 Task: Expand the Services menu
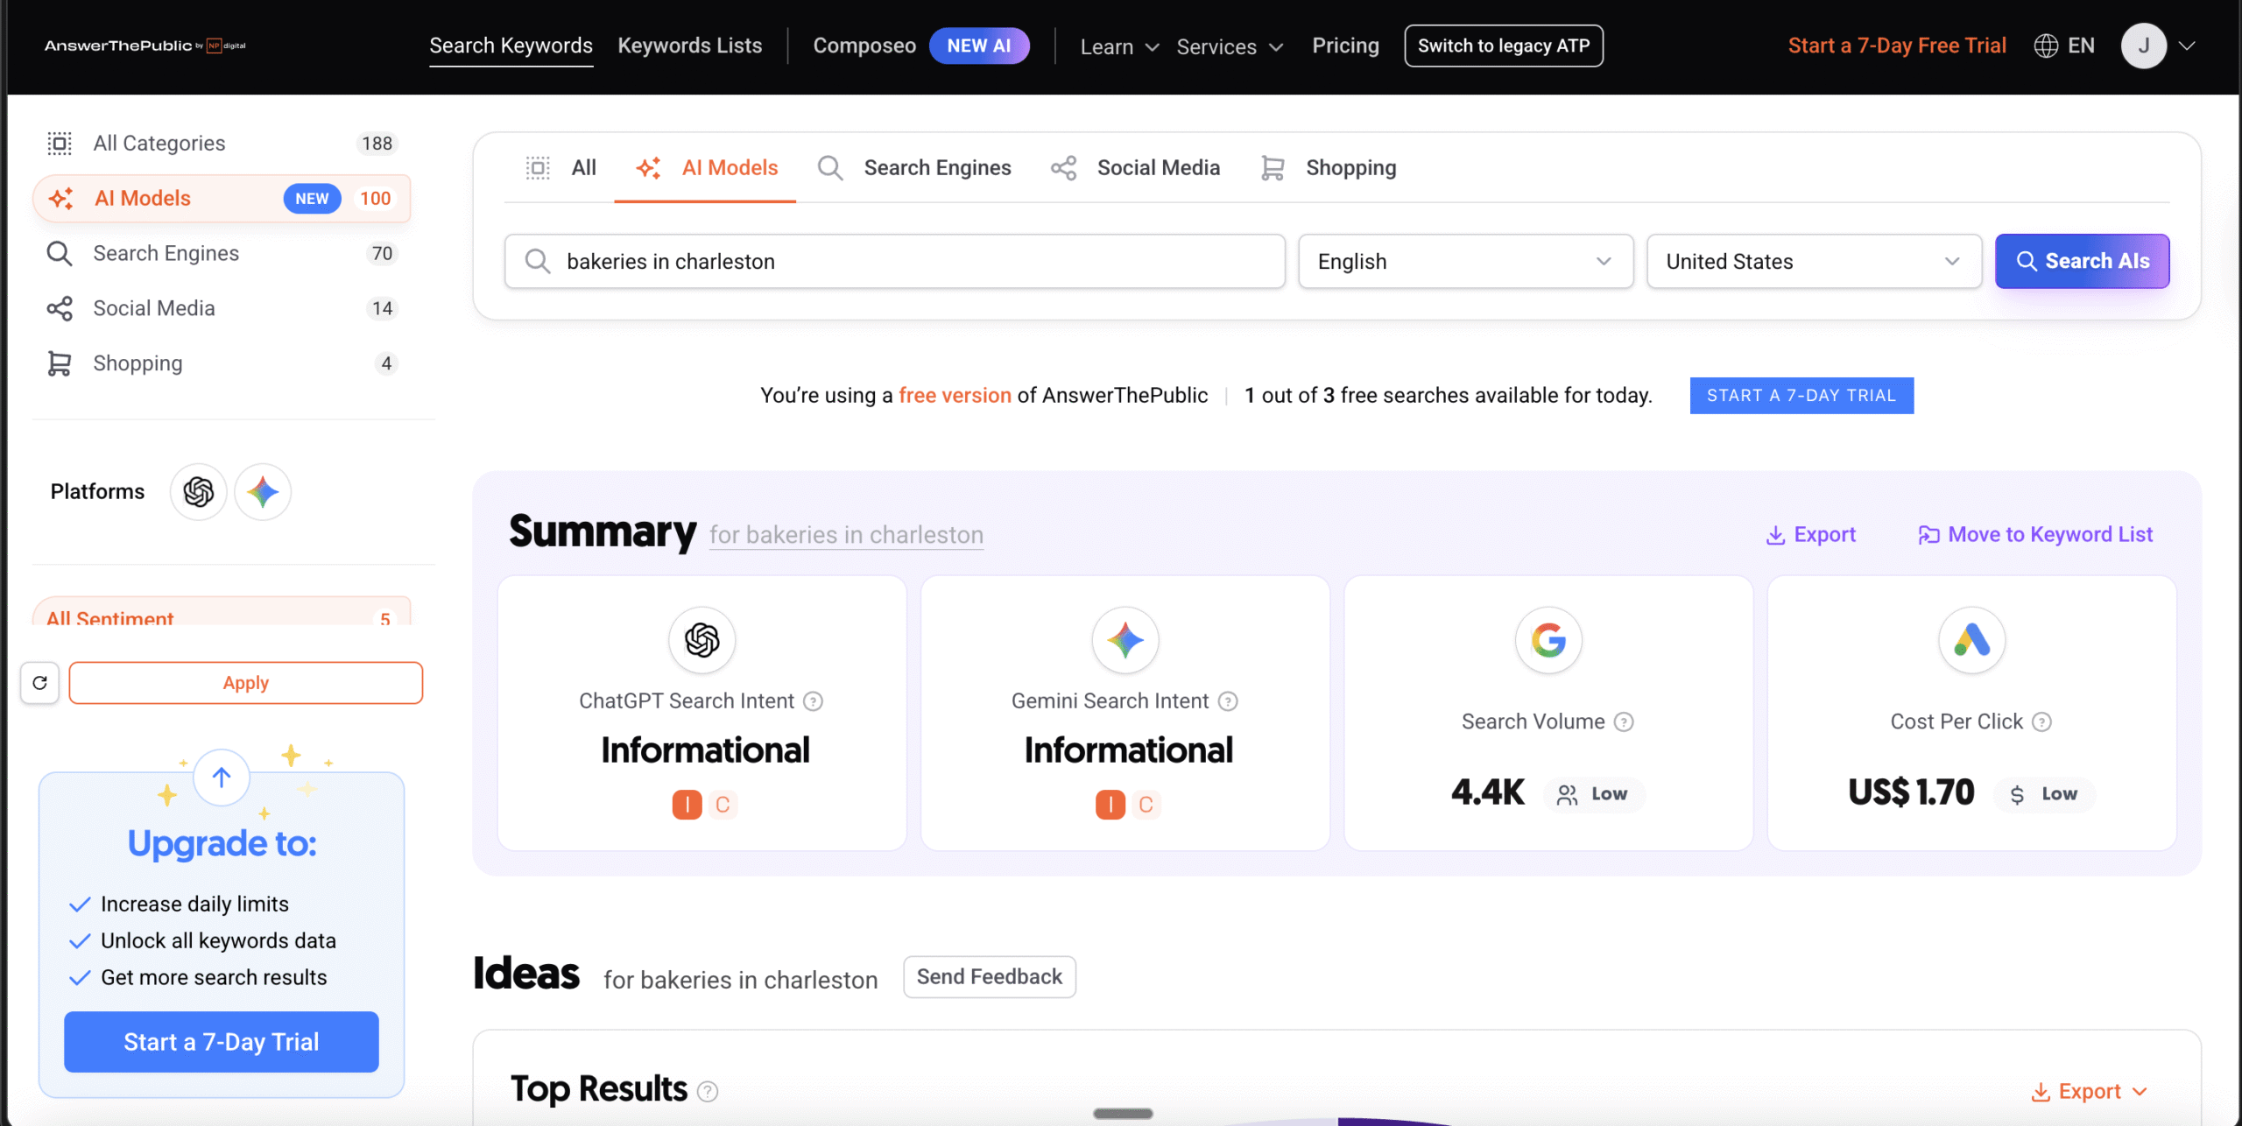(1230, 46)
